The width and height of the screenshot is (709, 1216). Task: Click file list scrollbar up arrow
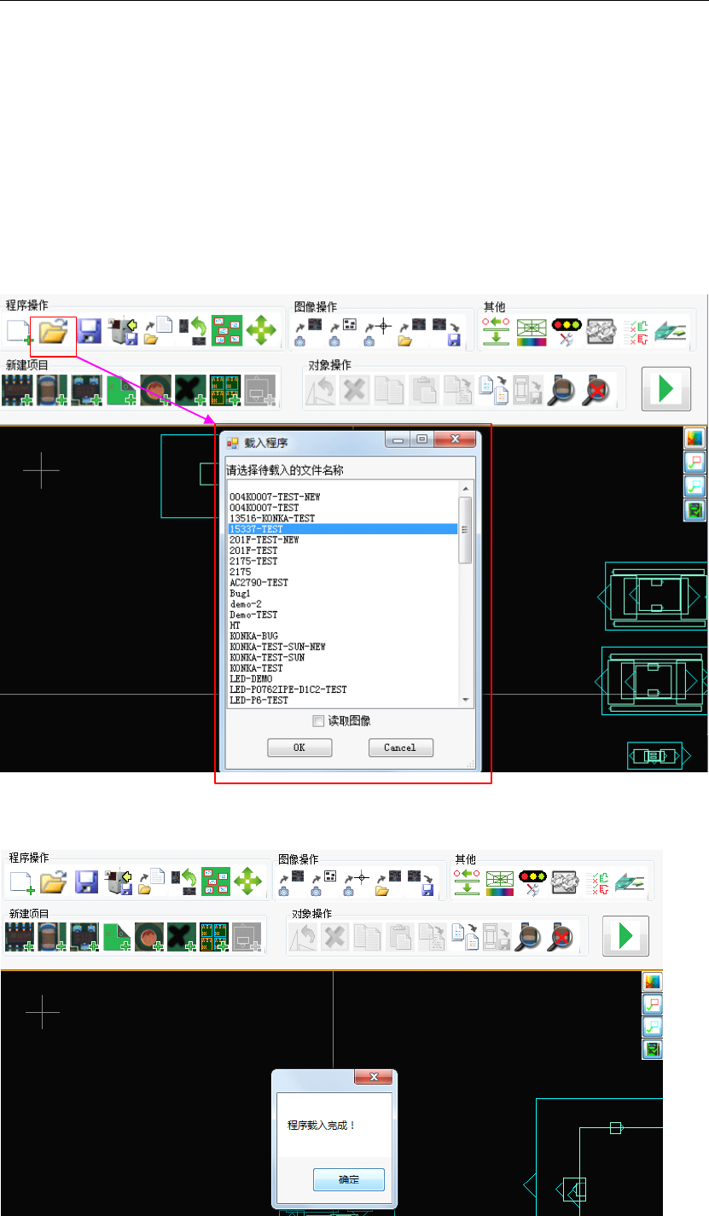pyautogui.click(x=465, y=489)
